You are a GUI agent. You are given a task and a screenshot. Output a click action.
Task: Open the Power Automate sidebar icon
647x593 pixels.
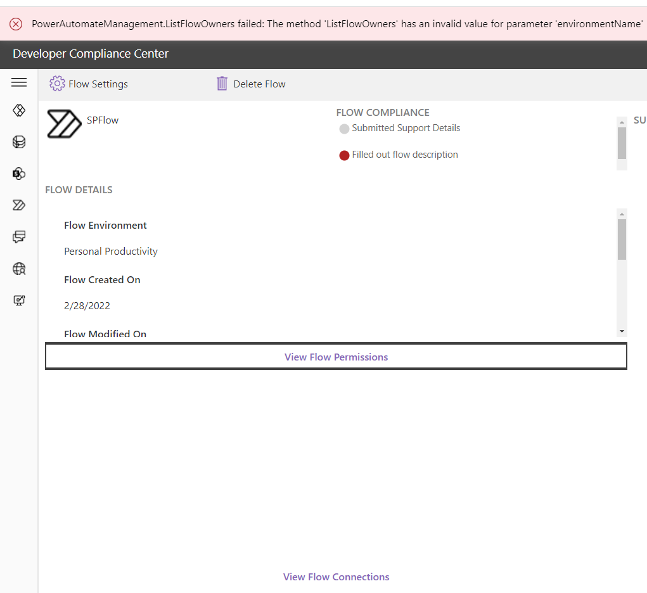[x=19, y=205]
